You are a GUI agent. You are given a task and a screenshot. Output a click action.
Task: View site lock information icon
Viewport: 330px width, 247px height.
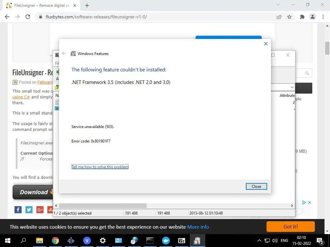click(41, 17)
